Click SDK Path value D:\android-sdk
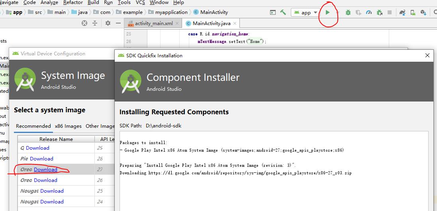Screen dimensions: 437x211 164,126
